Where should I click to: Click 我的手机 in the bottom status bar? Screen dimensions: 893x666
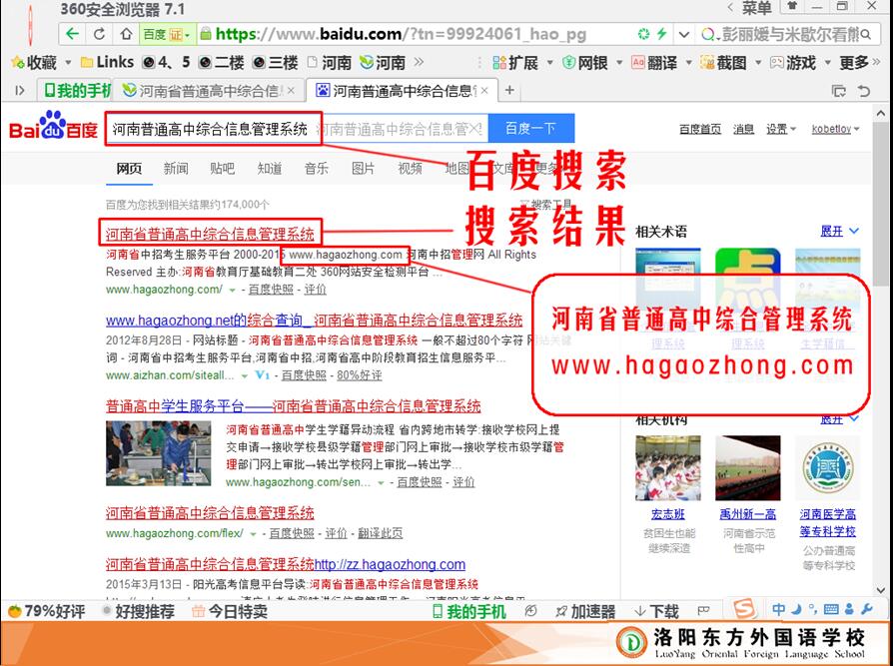[x=469, y=611]
